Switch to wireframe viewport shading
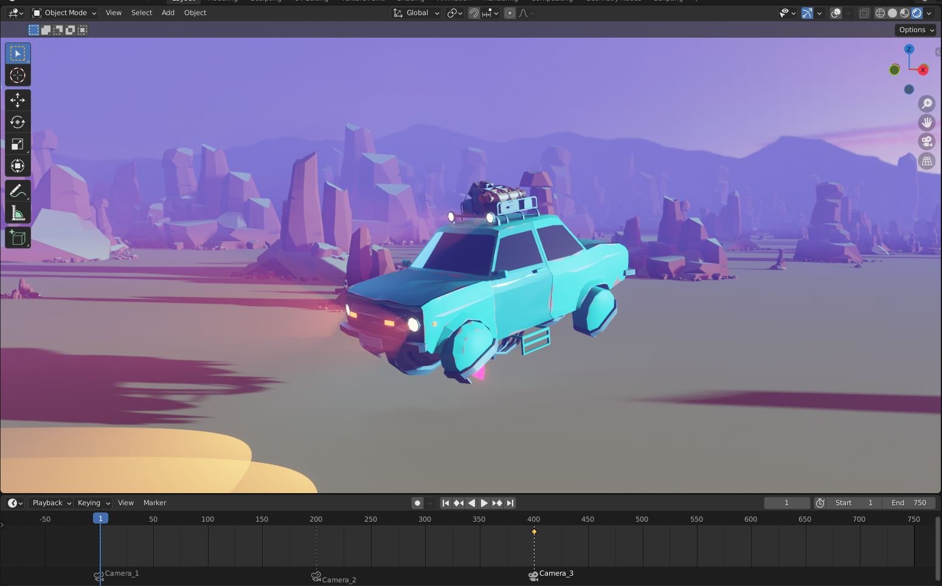This screenshot has width=942, height=586. [x=880, y=13]
